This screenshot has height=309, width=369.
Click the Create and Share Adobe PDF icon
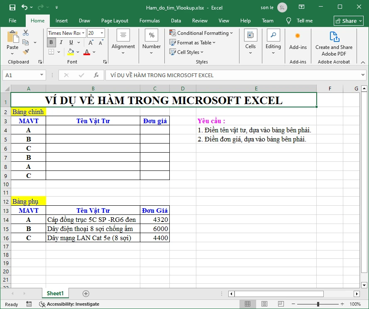pyautogui.click(x=334, y=37)
